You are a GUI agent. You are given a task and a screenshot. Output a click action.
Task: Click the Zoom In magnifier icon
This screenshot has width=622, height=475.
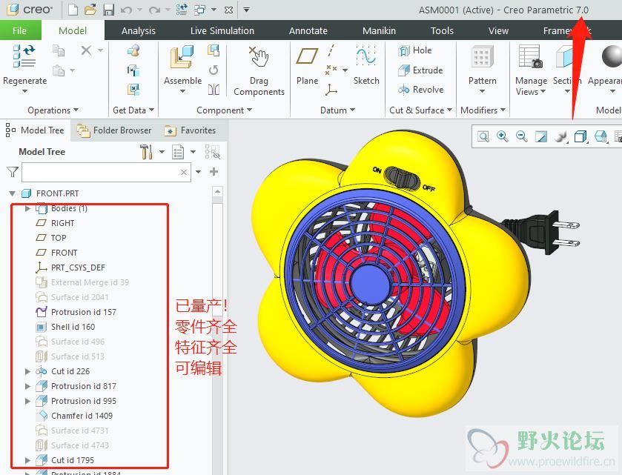[x=502, y=136]
